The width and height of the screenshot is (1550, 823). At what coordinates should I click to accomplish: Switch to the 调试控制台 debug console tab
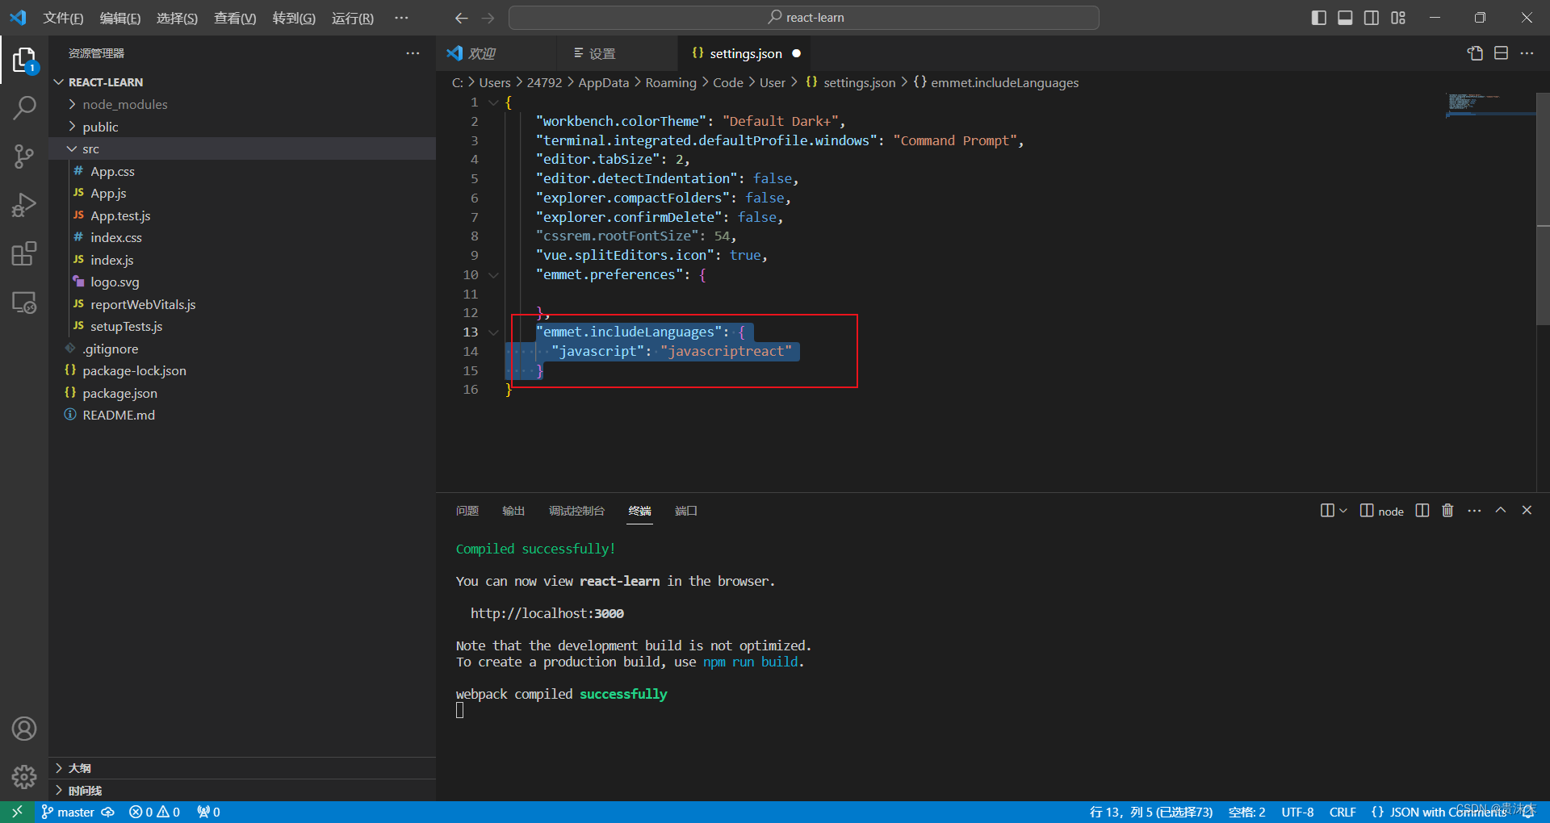point(576,511)
